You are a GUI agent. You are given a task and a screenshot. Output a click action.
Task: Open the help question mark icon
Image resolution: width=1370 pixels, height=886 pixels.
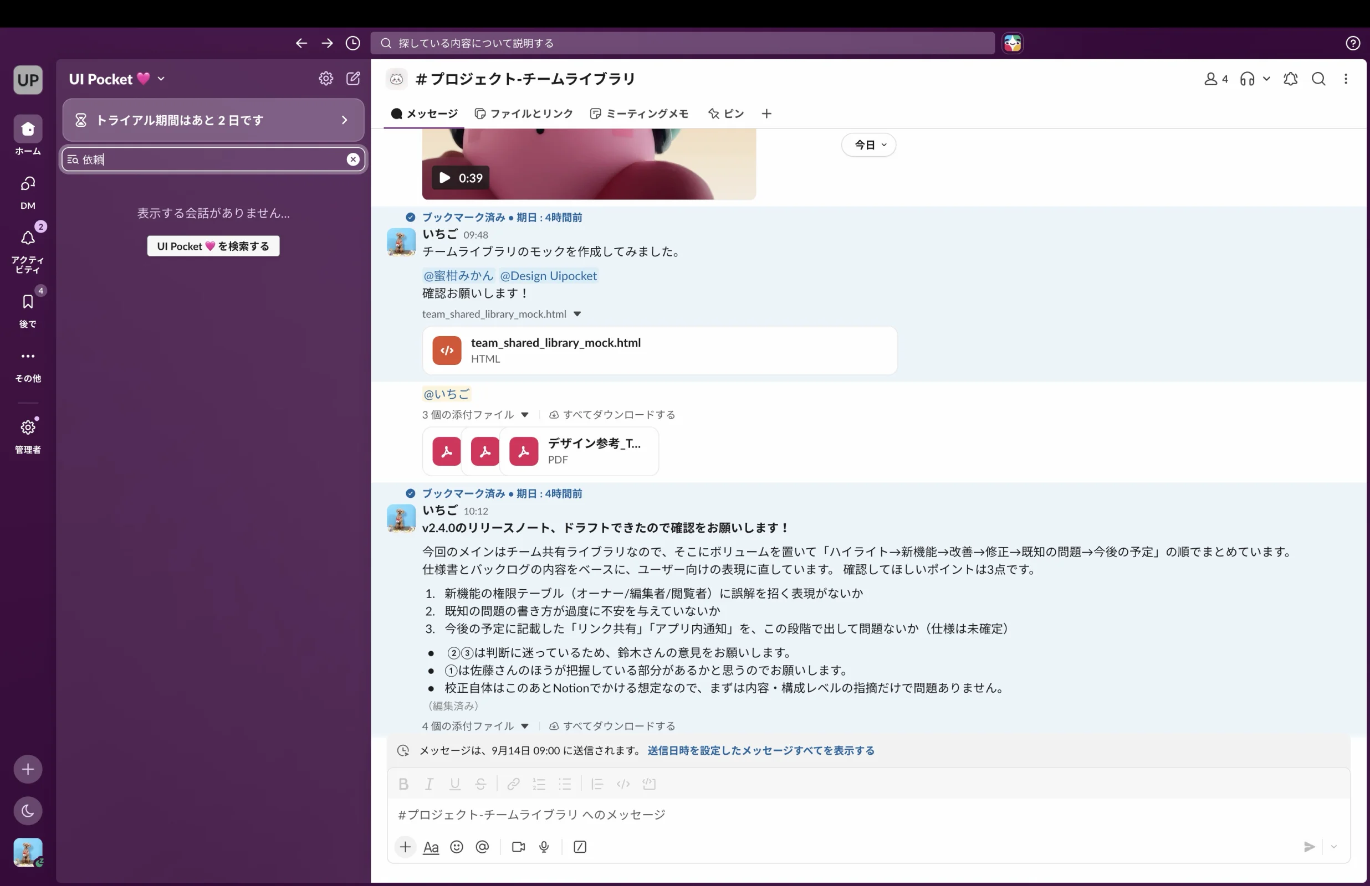(x=1353, y=43)
